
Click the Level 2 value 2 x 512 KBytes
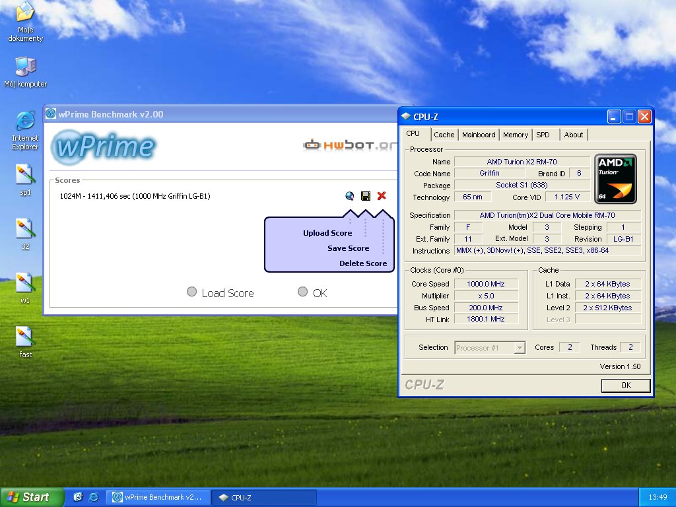click(607, 308)
